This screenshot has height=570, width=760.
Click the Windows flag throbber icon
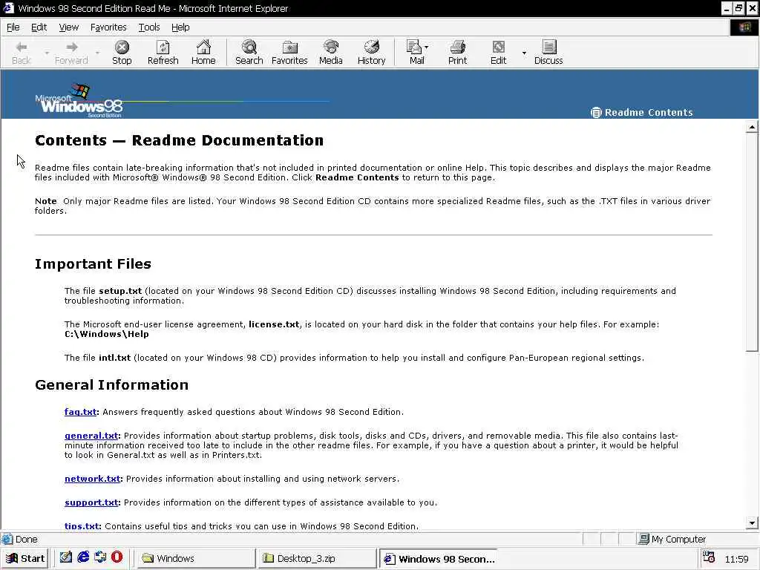[x=744, y=27]
